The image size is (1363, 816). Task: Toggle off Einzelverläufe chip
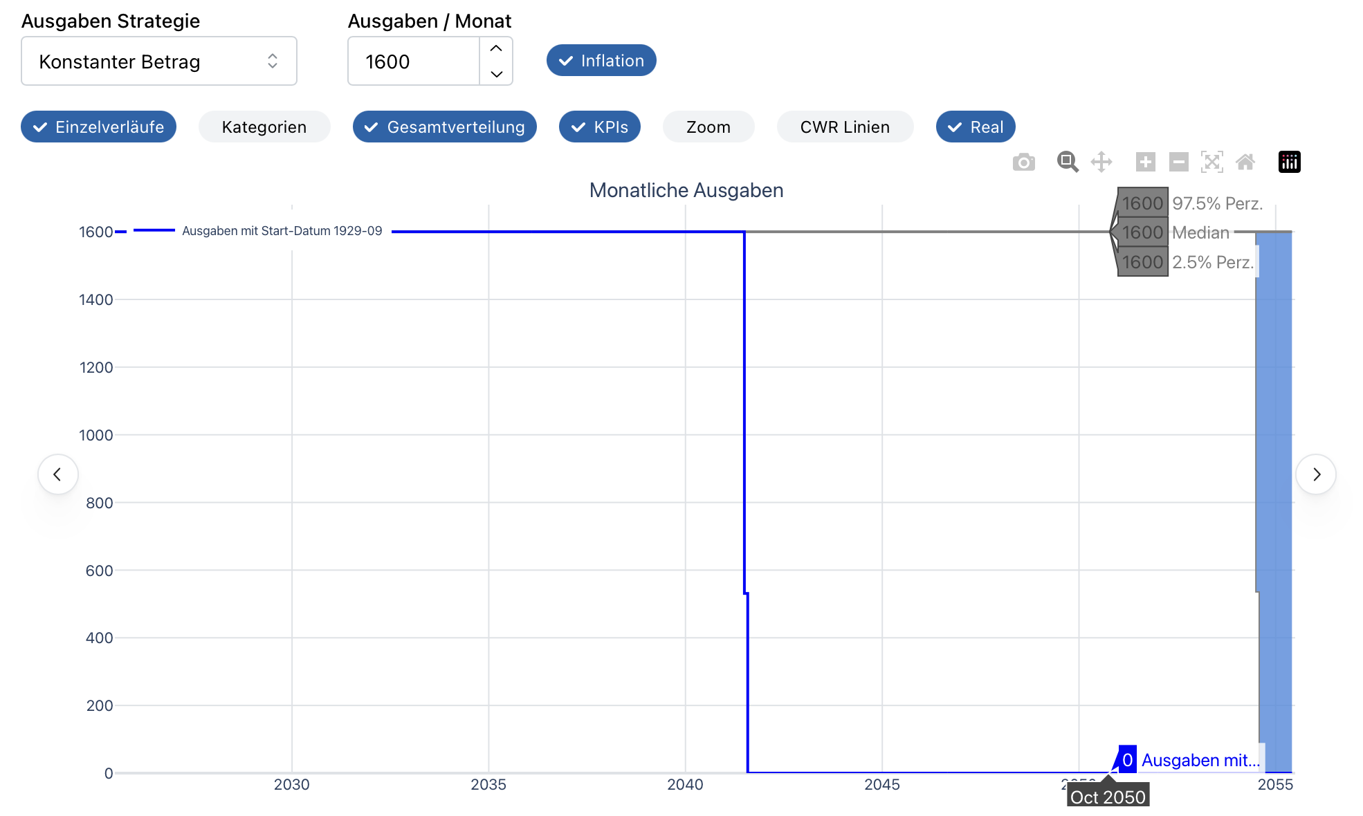pos(98,127)
